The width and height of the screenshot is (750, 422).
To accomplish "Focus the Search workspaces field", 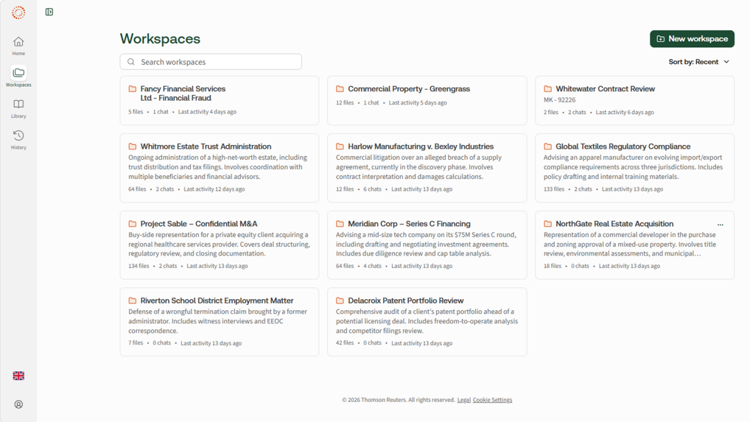I will 211,62.
